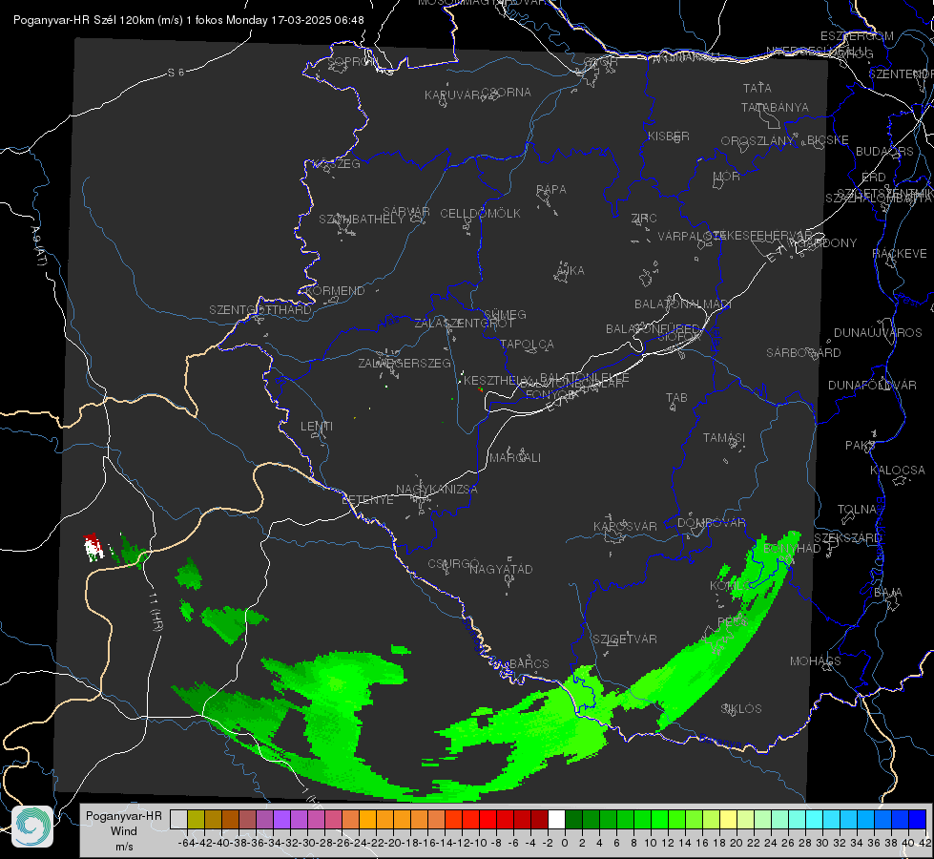This screenshot has width=934, height=859.
Task: Click the KAPOSVÁR city label
Action: (x=625, y=526)
